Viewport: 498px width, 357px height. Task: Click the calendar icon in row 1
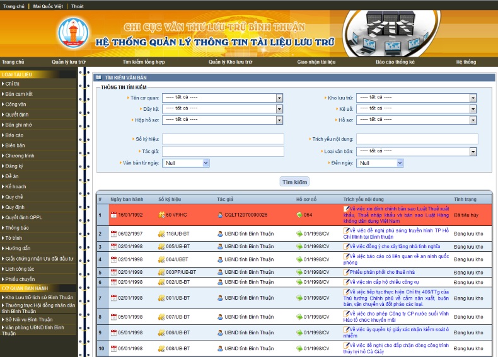pos(113,215)
